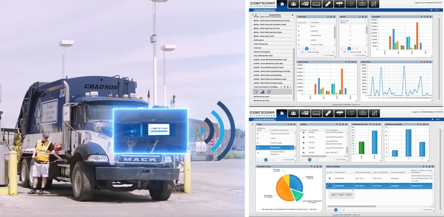Image resolution: width=444 pixels, height=217 pixels.
Task: Select Total Fuel in the dashboards sidebar
Action: click(272, 48)
